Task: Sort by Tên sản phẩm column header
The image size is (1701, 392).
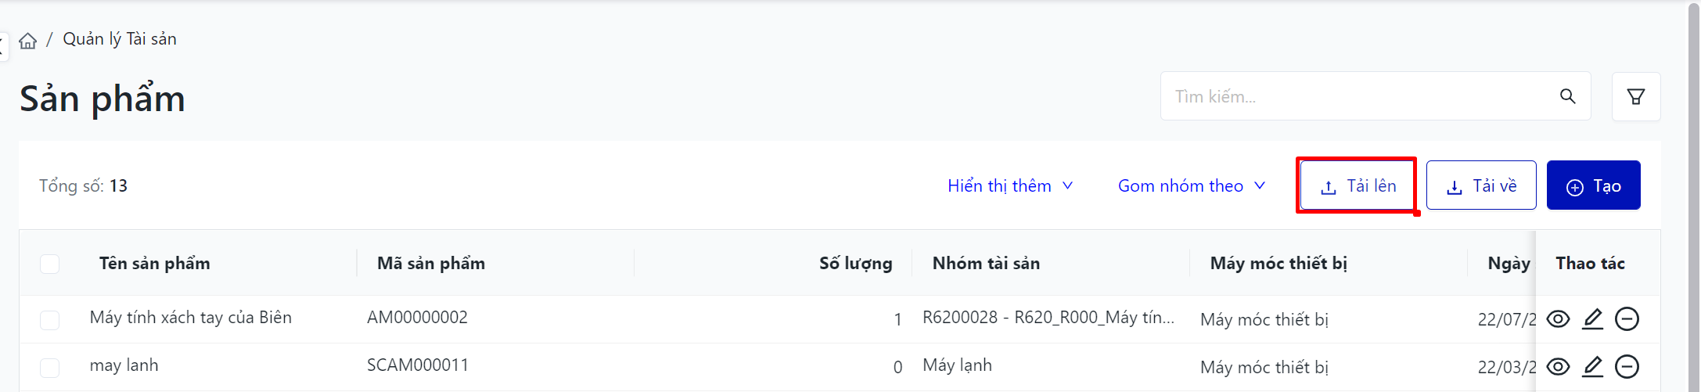Action: click(x=155, y=264)
